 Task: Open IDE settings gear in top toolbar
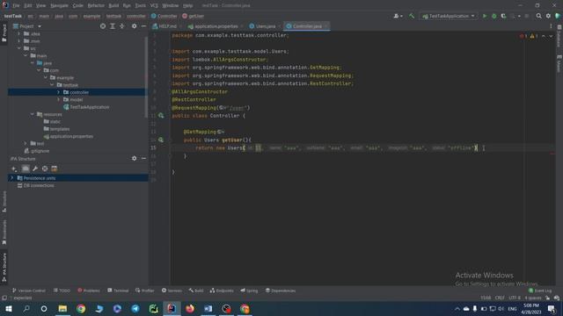548,16
